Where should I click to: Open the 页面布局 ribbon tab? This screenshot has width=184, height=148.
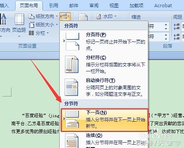click(29, 6)
